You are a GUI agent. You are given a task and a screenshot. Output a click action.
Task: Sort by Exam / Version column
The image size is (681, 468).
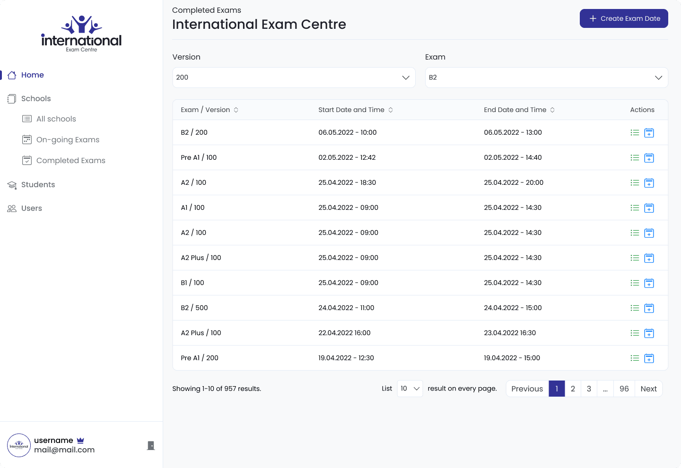[210, 110]
